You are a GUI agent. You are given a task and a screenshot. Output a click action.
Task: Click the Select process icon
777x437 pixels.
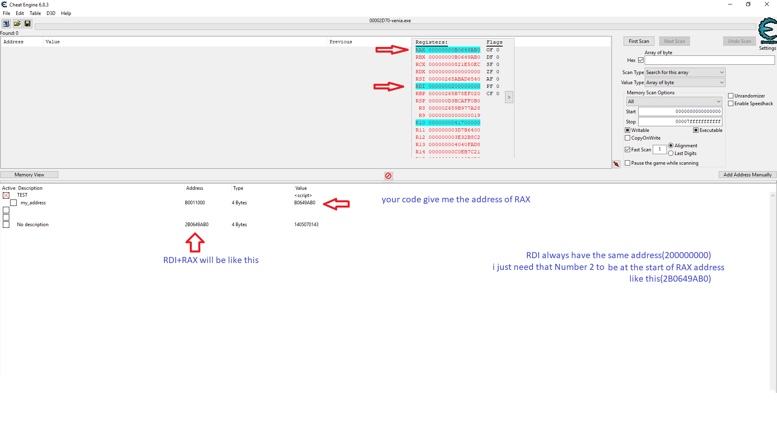[6, 23]
